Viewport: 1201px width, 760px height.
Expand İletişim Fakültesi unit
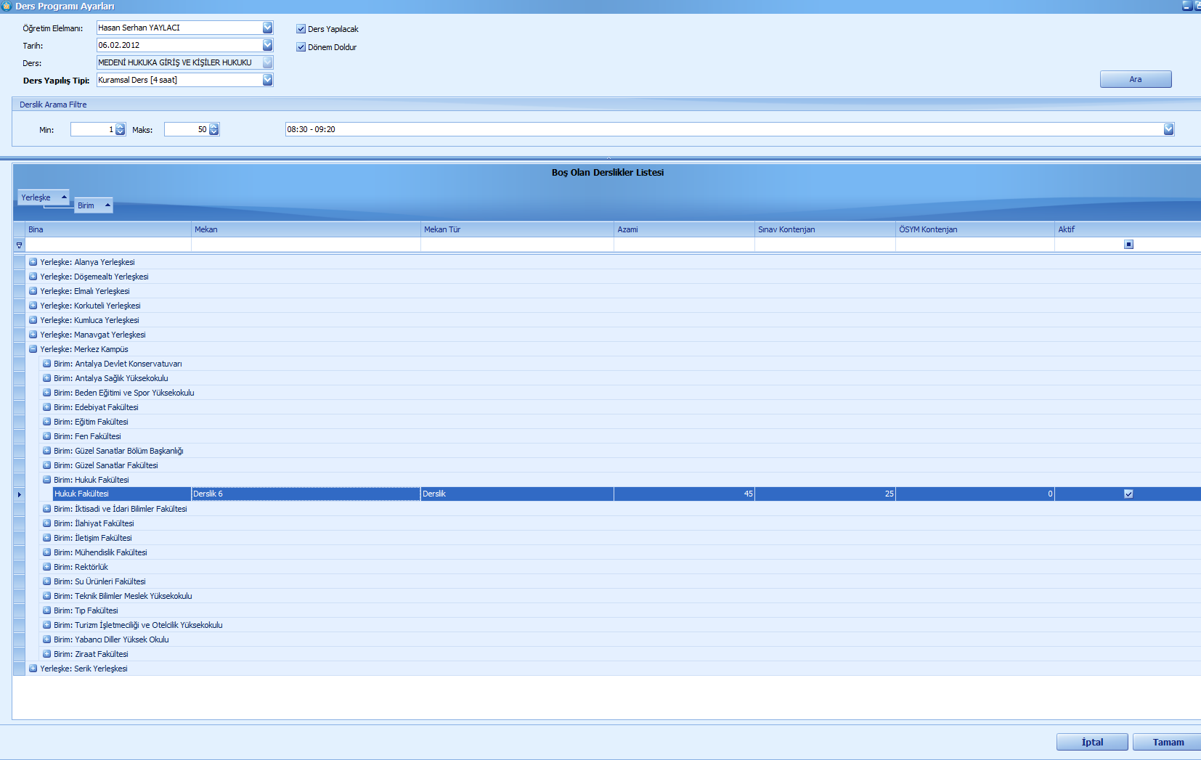pos(46,538)
